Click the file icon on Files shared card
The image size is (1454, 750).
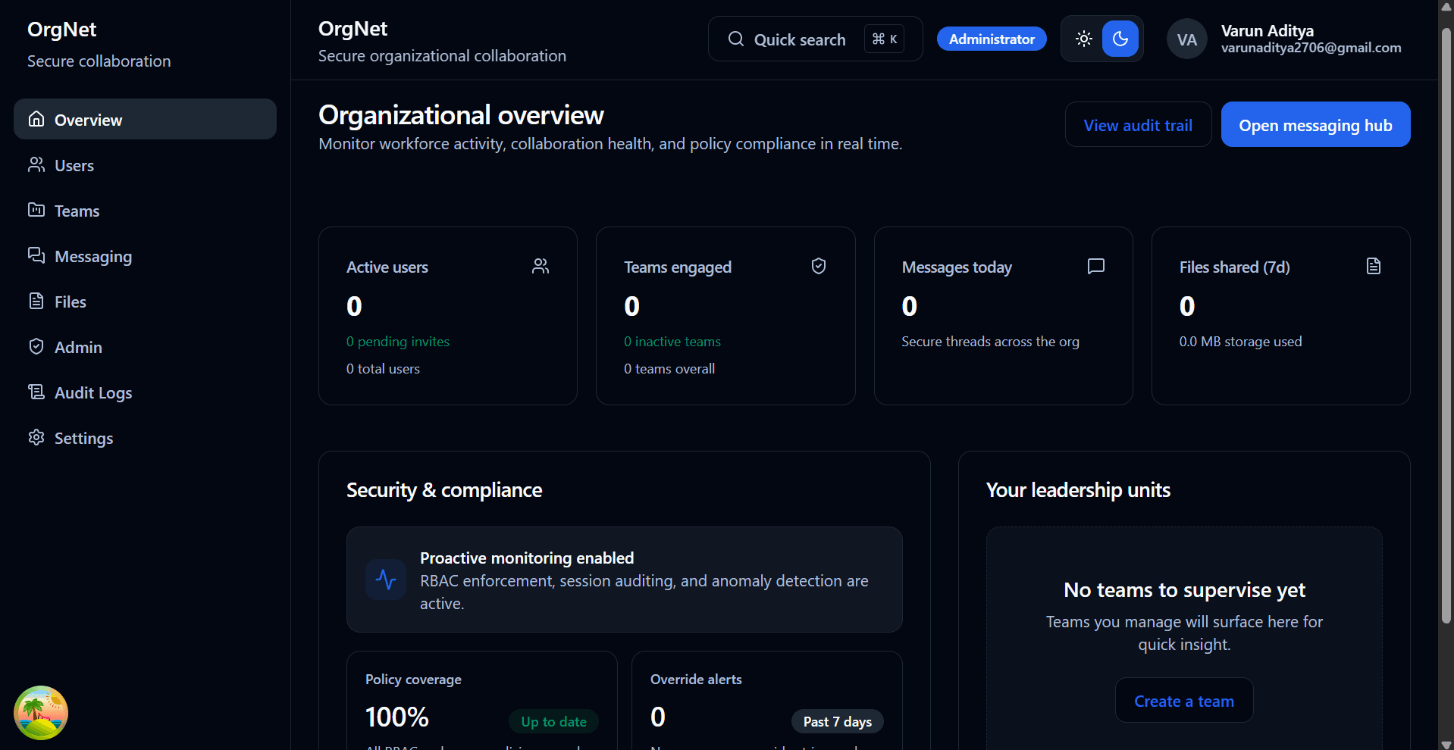point(1374,266)
